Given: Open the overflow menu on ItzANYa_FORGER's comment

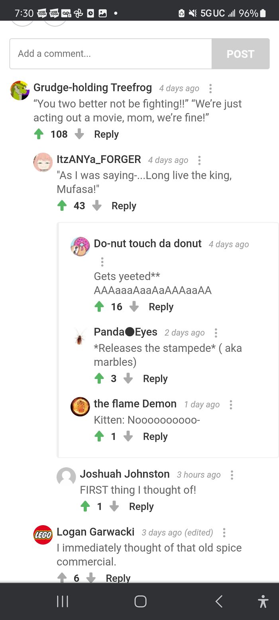Looking at the screenshot, I should coord(199,160).
